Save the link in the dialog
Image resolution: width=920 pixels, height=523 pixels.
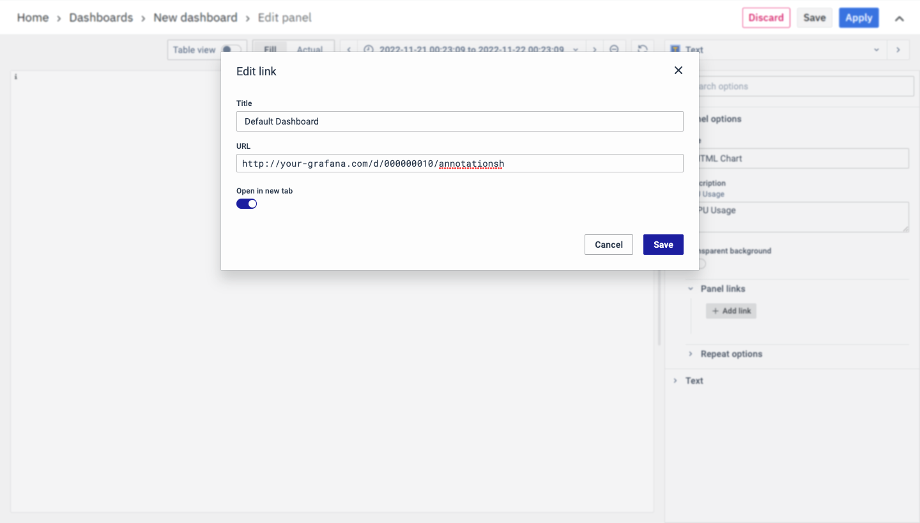(663, 245)
